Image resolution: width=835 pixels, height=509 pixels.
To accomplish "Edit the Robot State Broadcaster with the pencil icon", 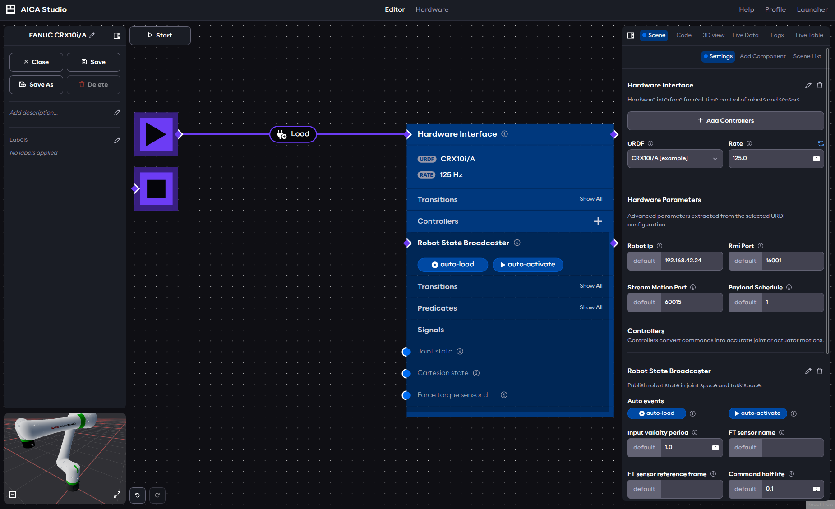I will coord(808,371).
